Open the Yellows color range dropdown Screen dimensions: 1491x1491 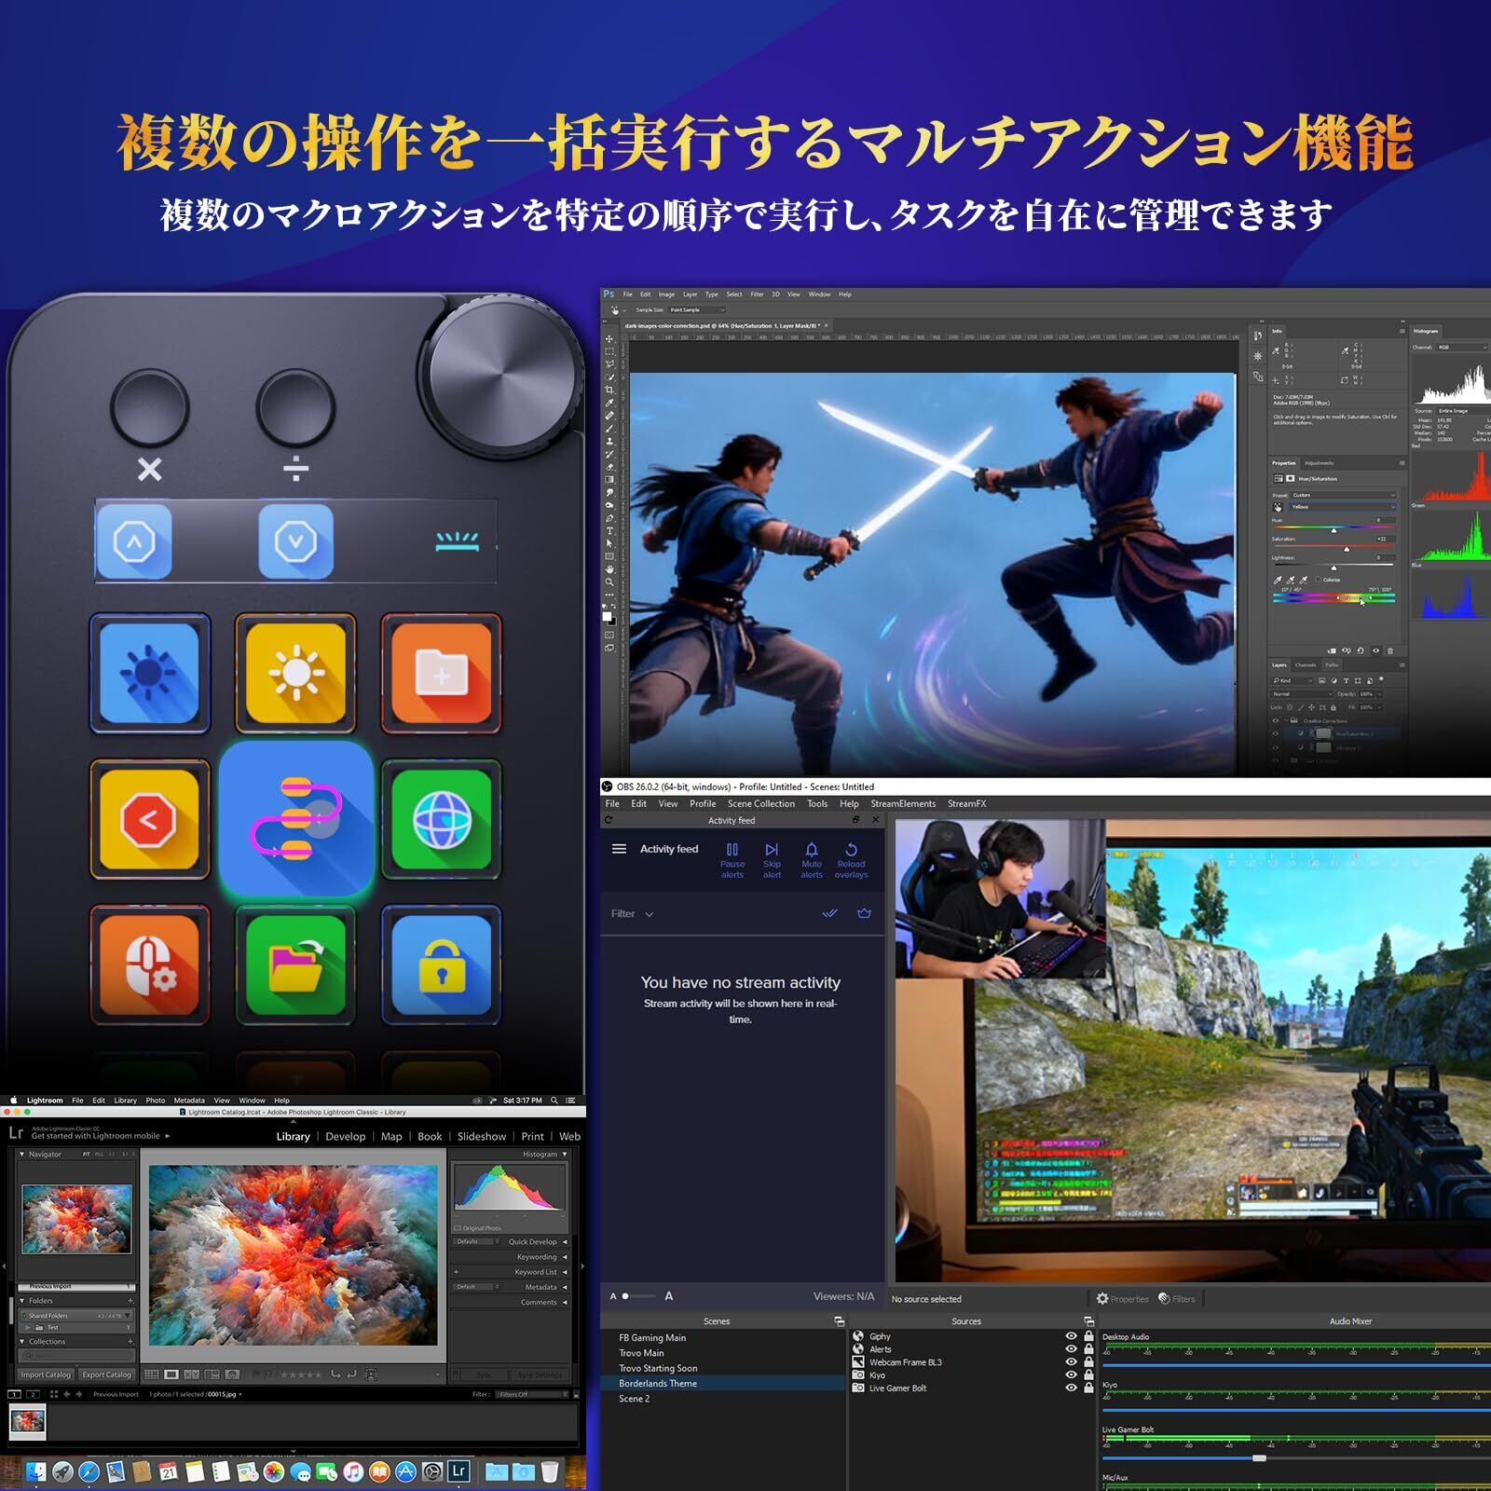click(x=1344, y=507)
